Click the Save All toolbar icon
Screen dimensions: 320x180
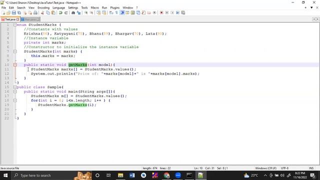(19, 13)
